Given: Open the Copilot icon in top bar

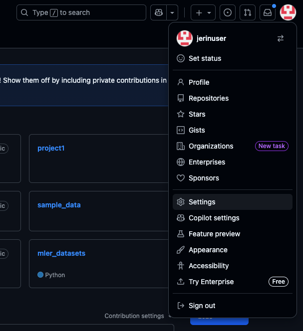Looking at the screenshot, I should click(x=158, y=12).
